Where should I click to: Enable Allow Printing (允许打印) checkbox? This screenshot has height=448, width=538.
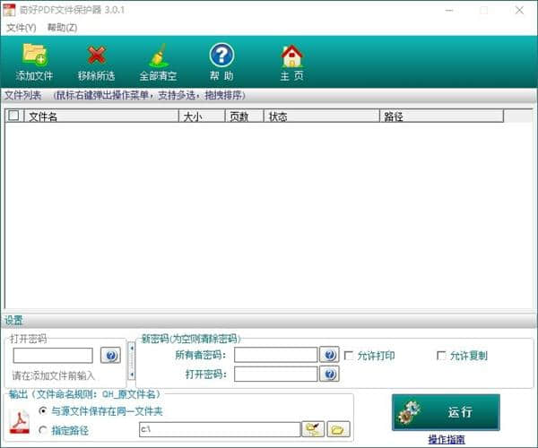(350, 356)
